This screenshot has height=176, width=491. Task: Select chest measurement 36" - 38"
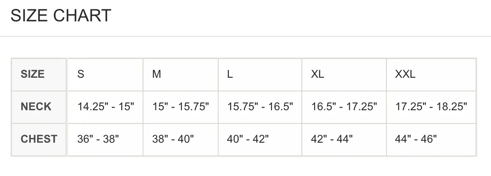105,139
